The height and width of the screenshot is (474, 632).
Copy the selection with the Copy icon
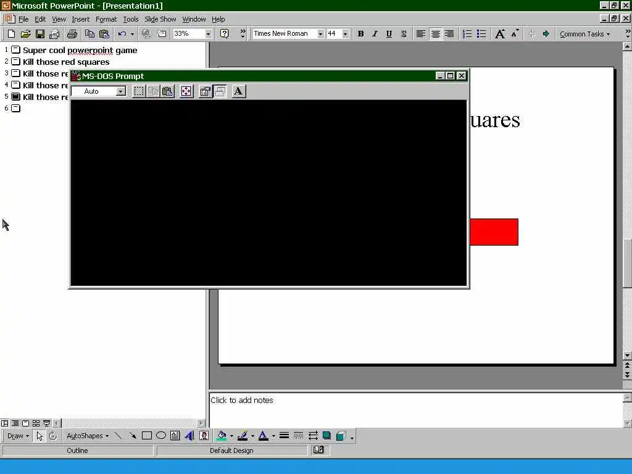89,34
